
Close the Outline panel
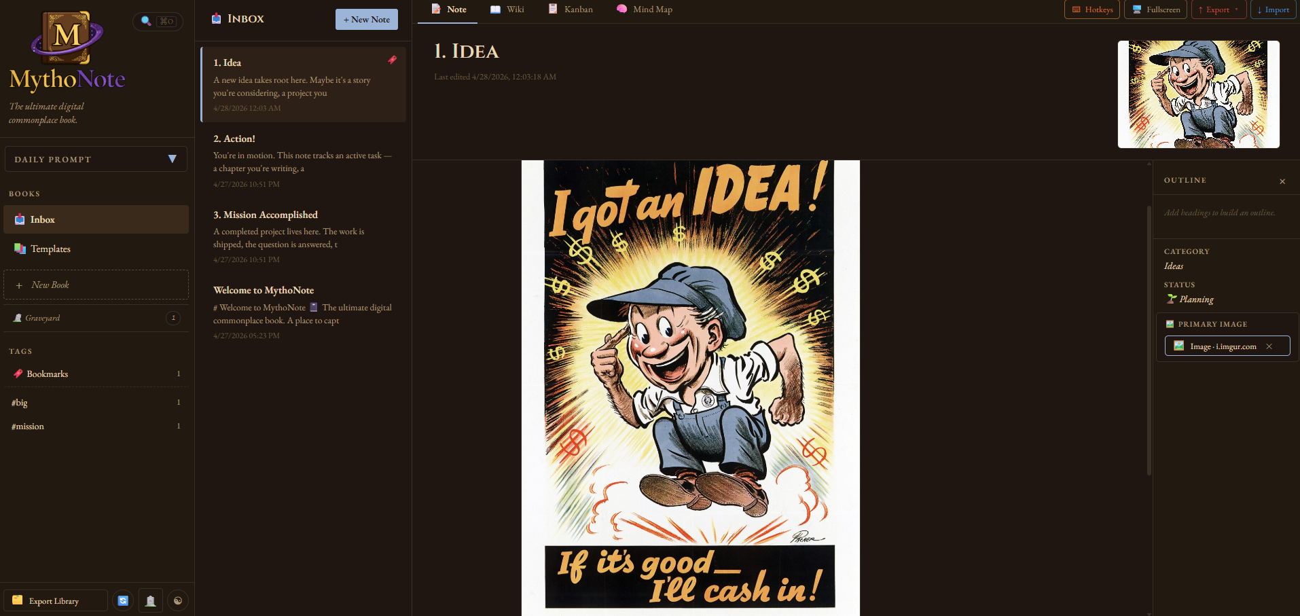tap(1282, 181)
